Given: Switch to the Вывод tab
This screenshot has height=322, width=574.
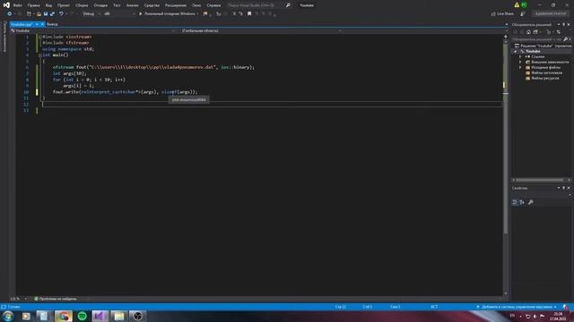Looking at the screenshot, I should [52, 24].
